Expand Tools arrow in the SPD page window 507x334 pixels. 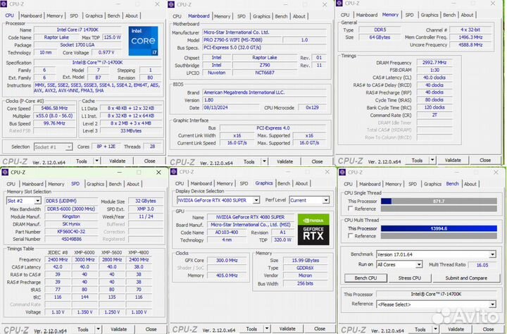click(98, 329)
